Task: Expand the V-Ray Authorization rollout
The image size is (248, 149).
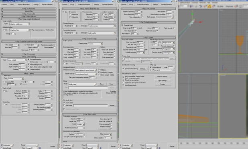Action: (x=29, y=9)
